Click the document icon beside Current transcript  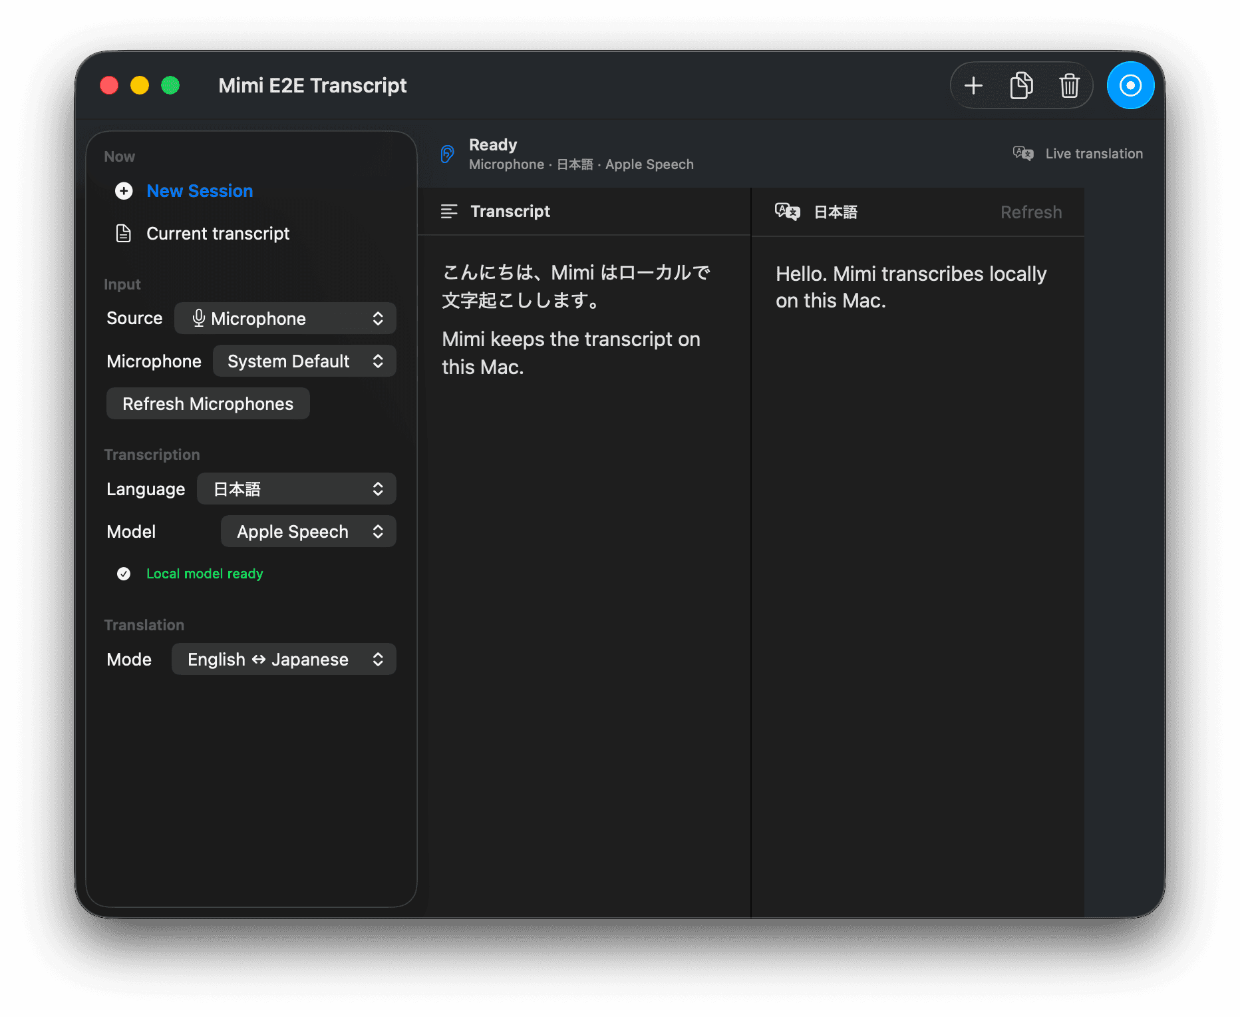pos(124,234)
